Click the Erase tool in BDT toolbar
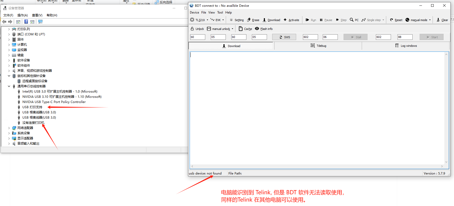454x206 pixels. tap(253, 20)
